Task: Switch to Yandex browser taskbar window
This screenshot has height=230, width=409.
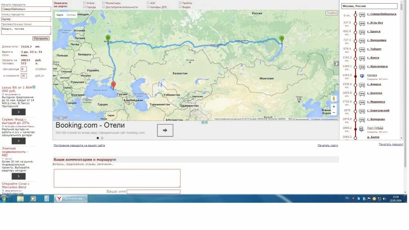Action: [71, 199]
